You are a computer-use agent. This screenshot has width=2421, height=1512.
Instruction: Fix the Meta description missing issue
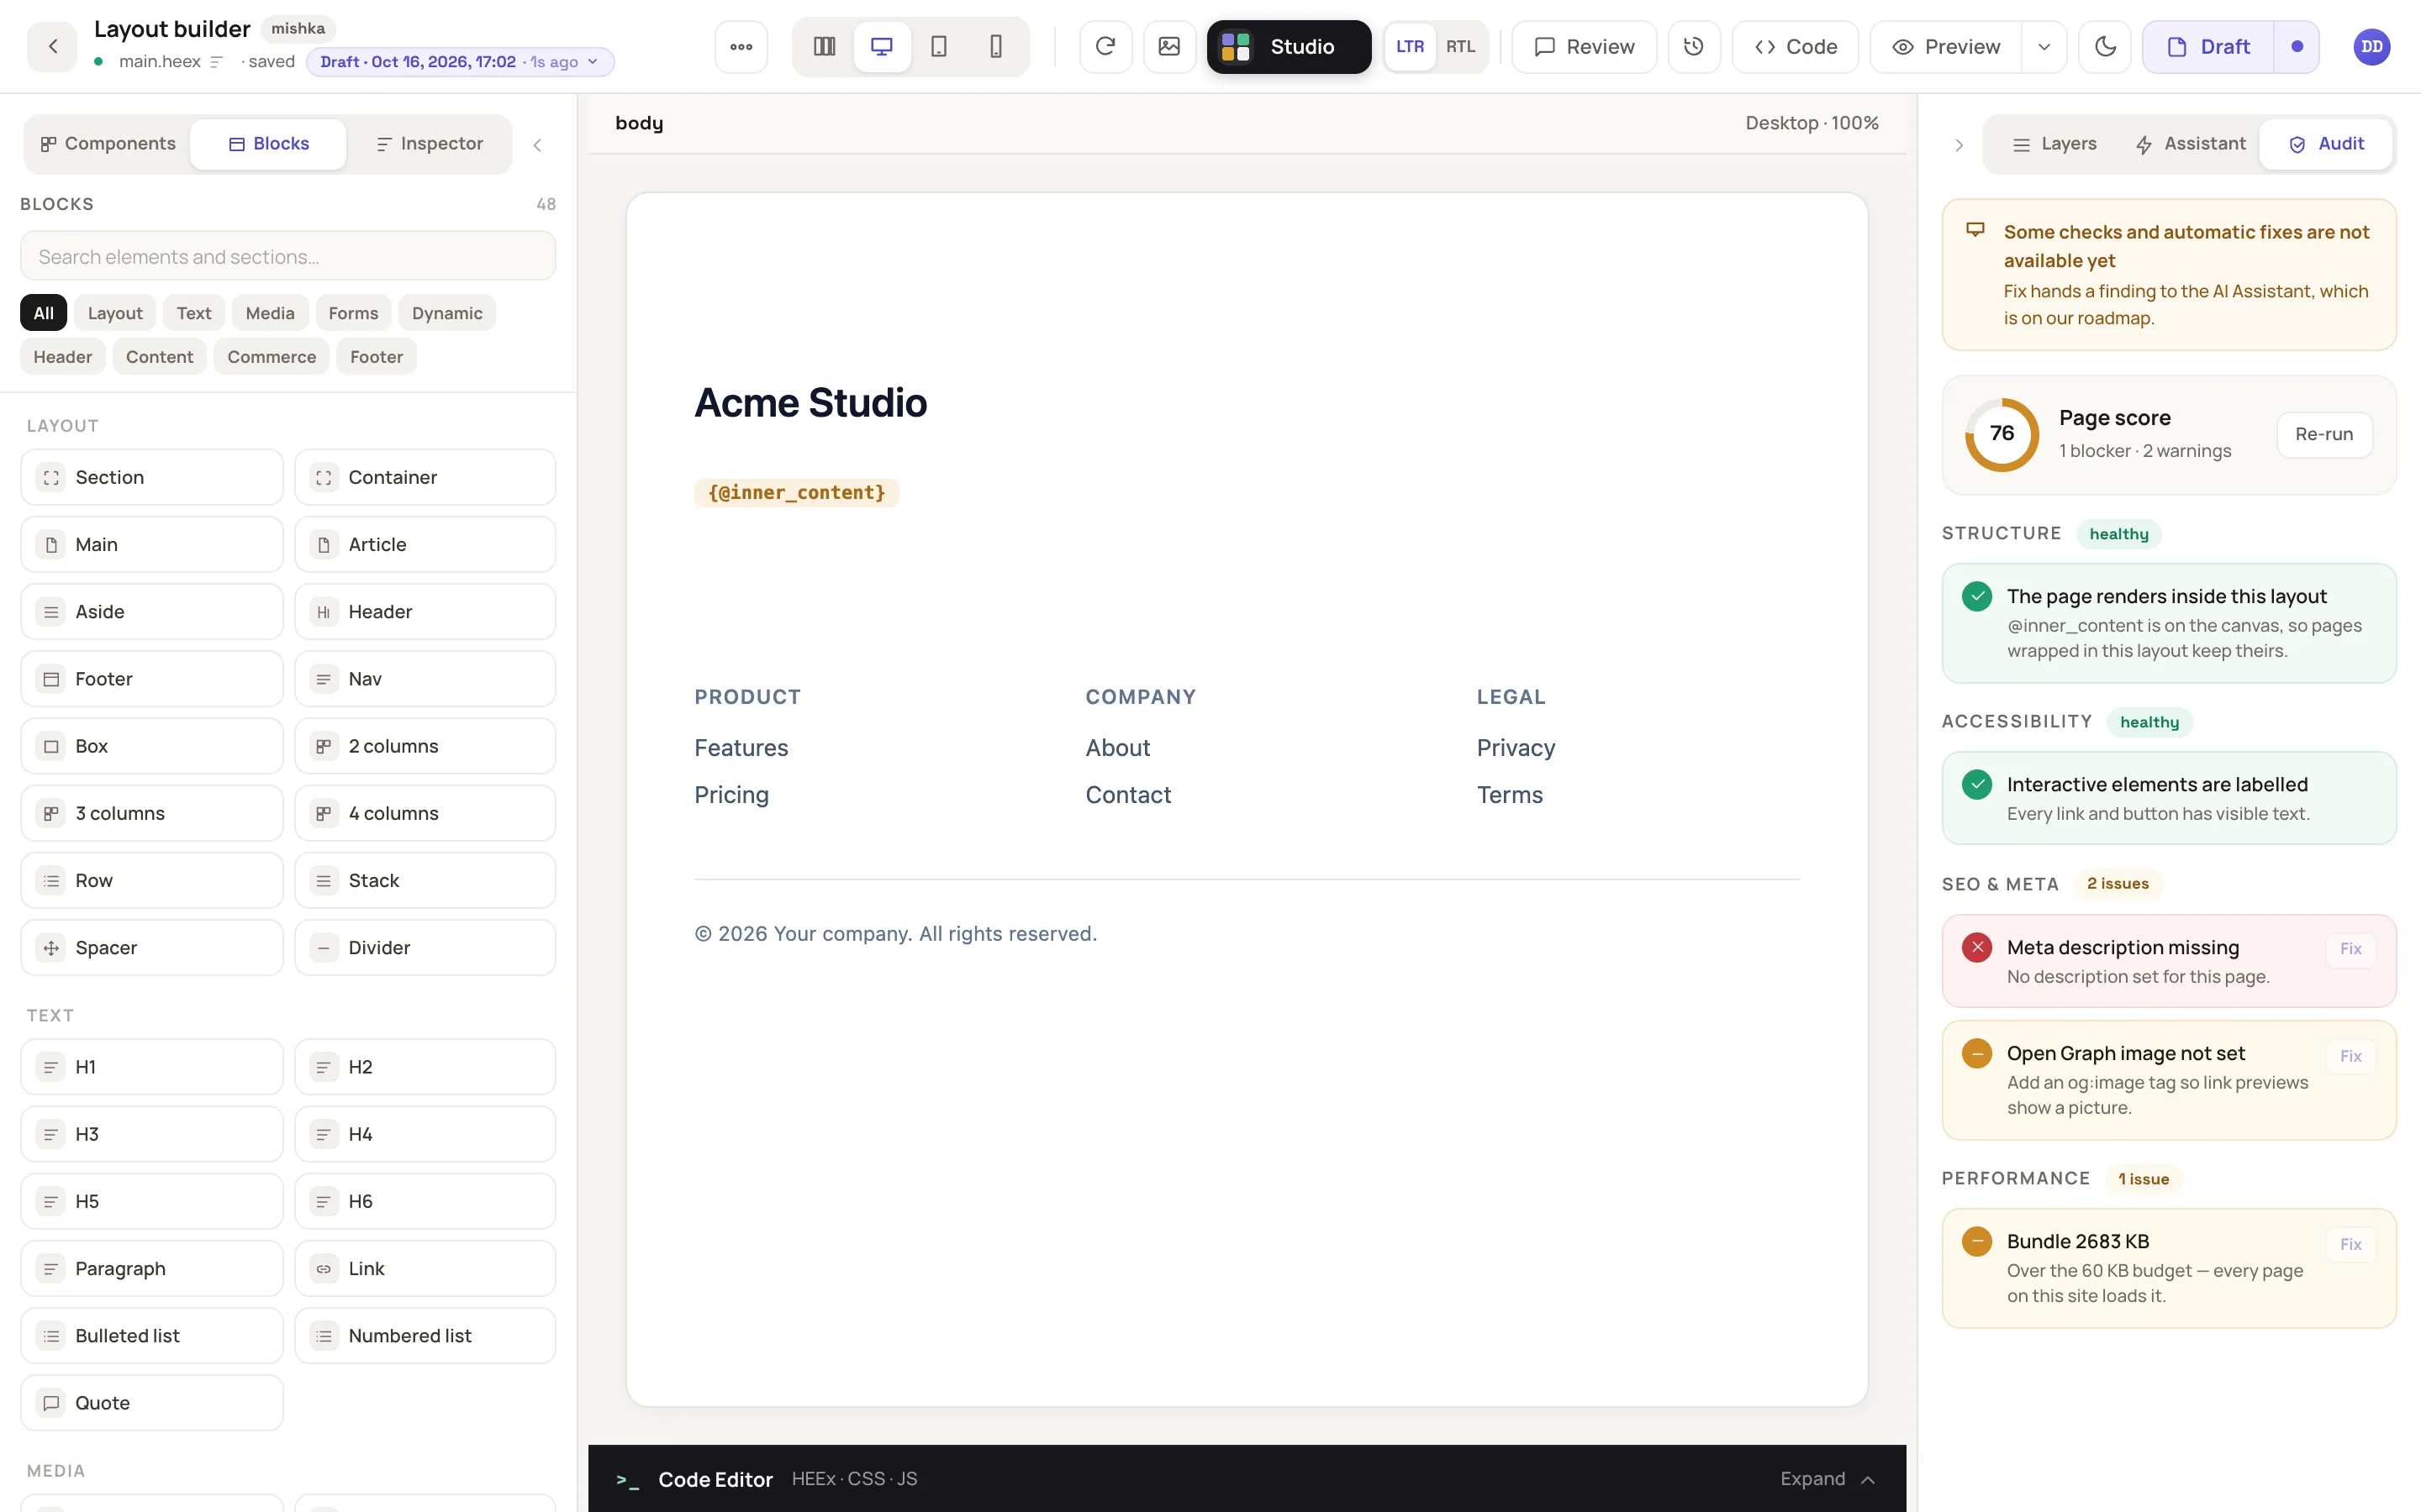(x=2350, y=948)
